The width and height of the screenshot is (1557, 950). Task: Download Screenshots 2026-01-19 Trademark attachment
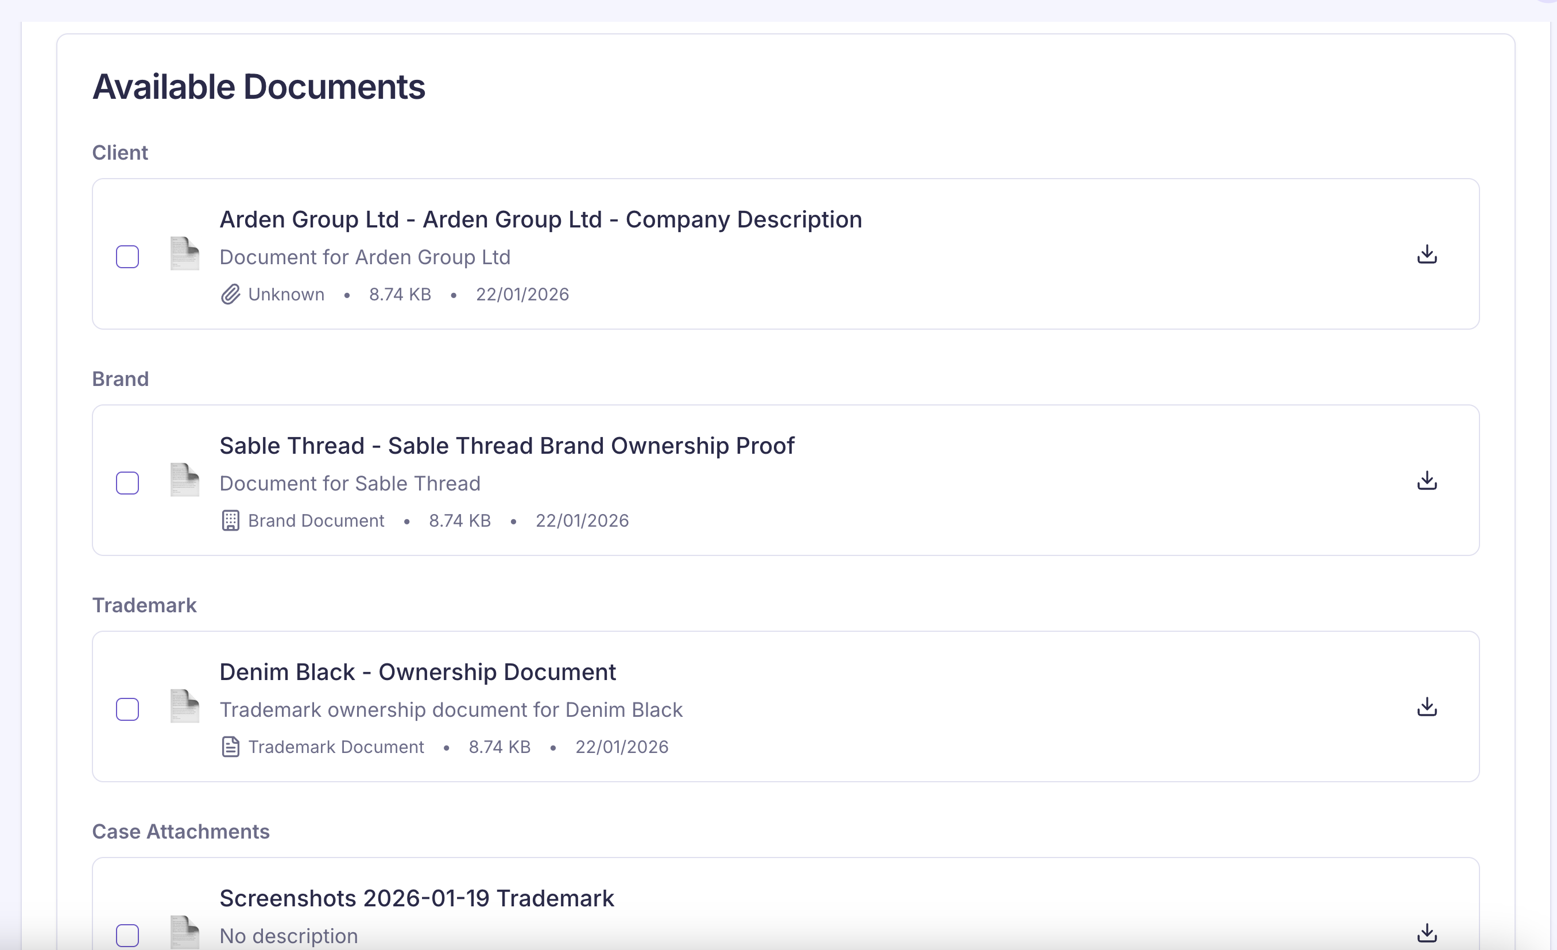pyautogui.click(x=1427, y=933)
